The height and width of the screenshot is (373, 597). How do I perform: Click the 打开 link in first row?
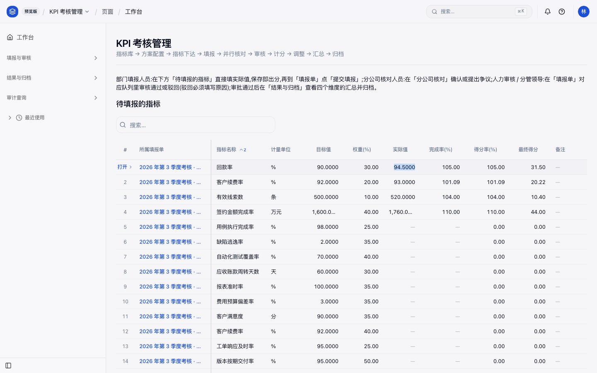(124, 167)
